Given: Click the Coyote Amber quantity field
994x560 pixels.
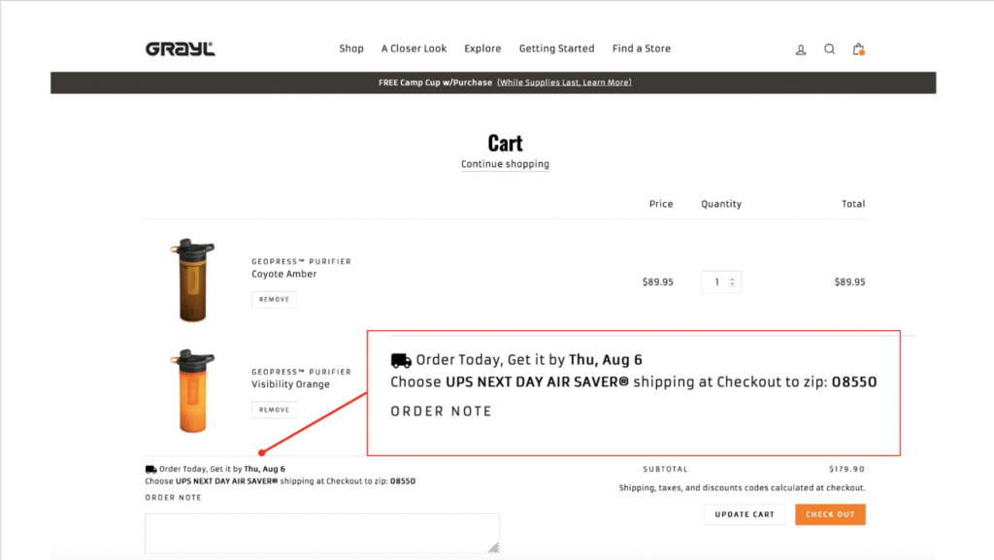Looking at the screenshot, I should (x=721, y=281).
